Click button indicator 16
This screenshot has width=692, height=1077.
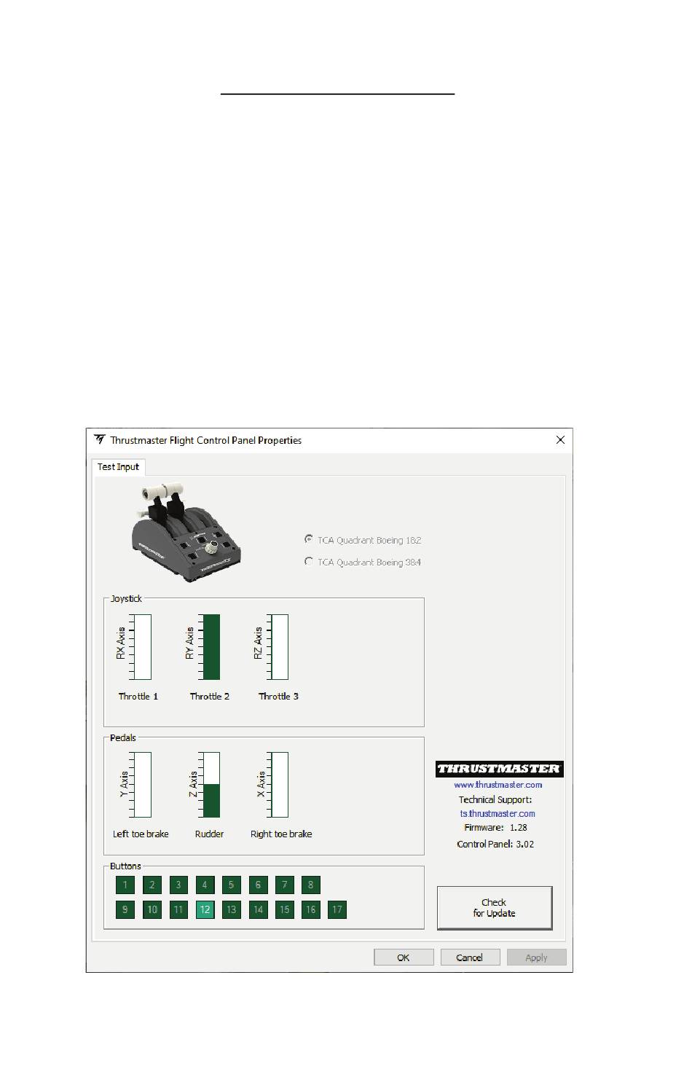310,909
